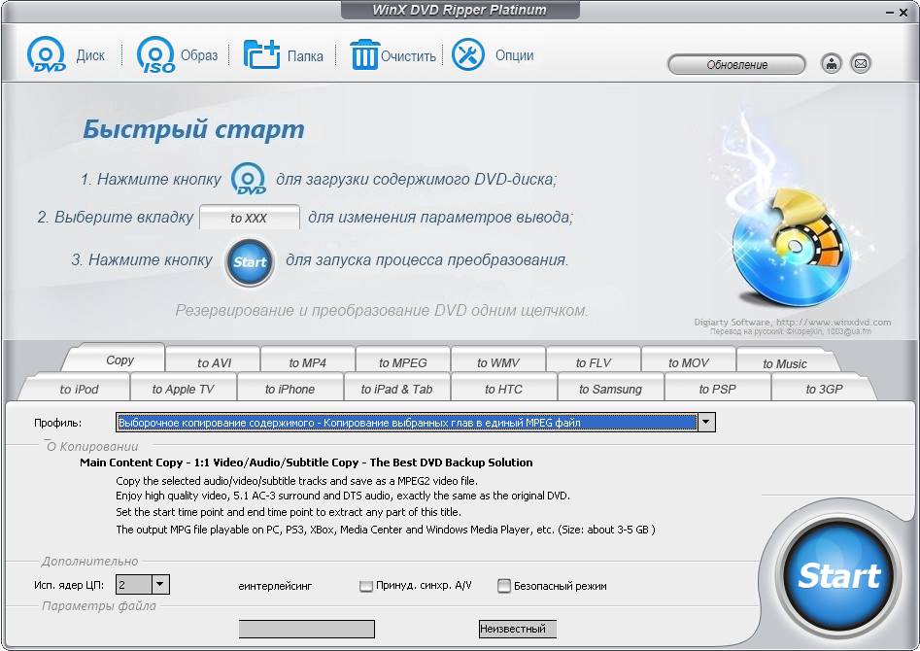Screen dimensions: 920x651
Task: Open ISO image via Образ icon
Action: [x=155, y=55]
